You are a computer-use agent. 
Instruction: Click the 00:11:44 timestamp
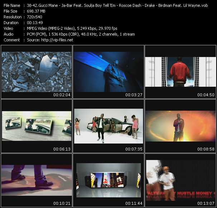click(x=134, y=203)
